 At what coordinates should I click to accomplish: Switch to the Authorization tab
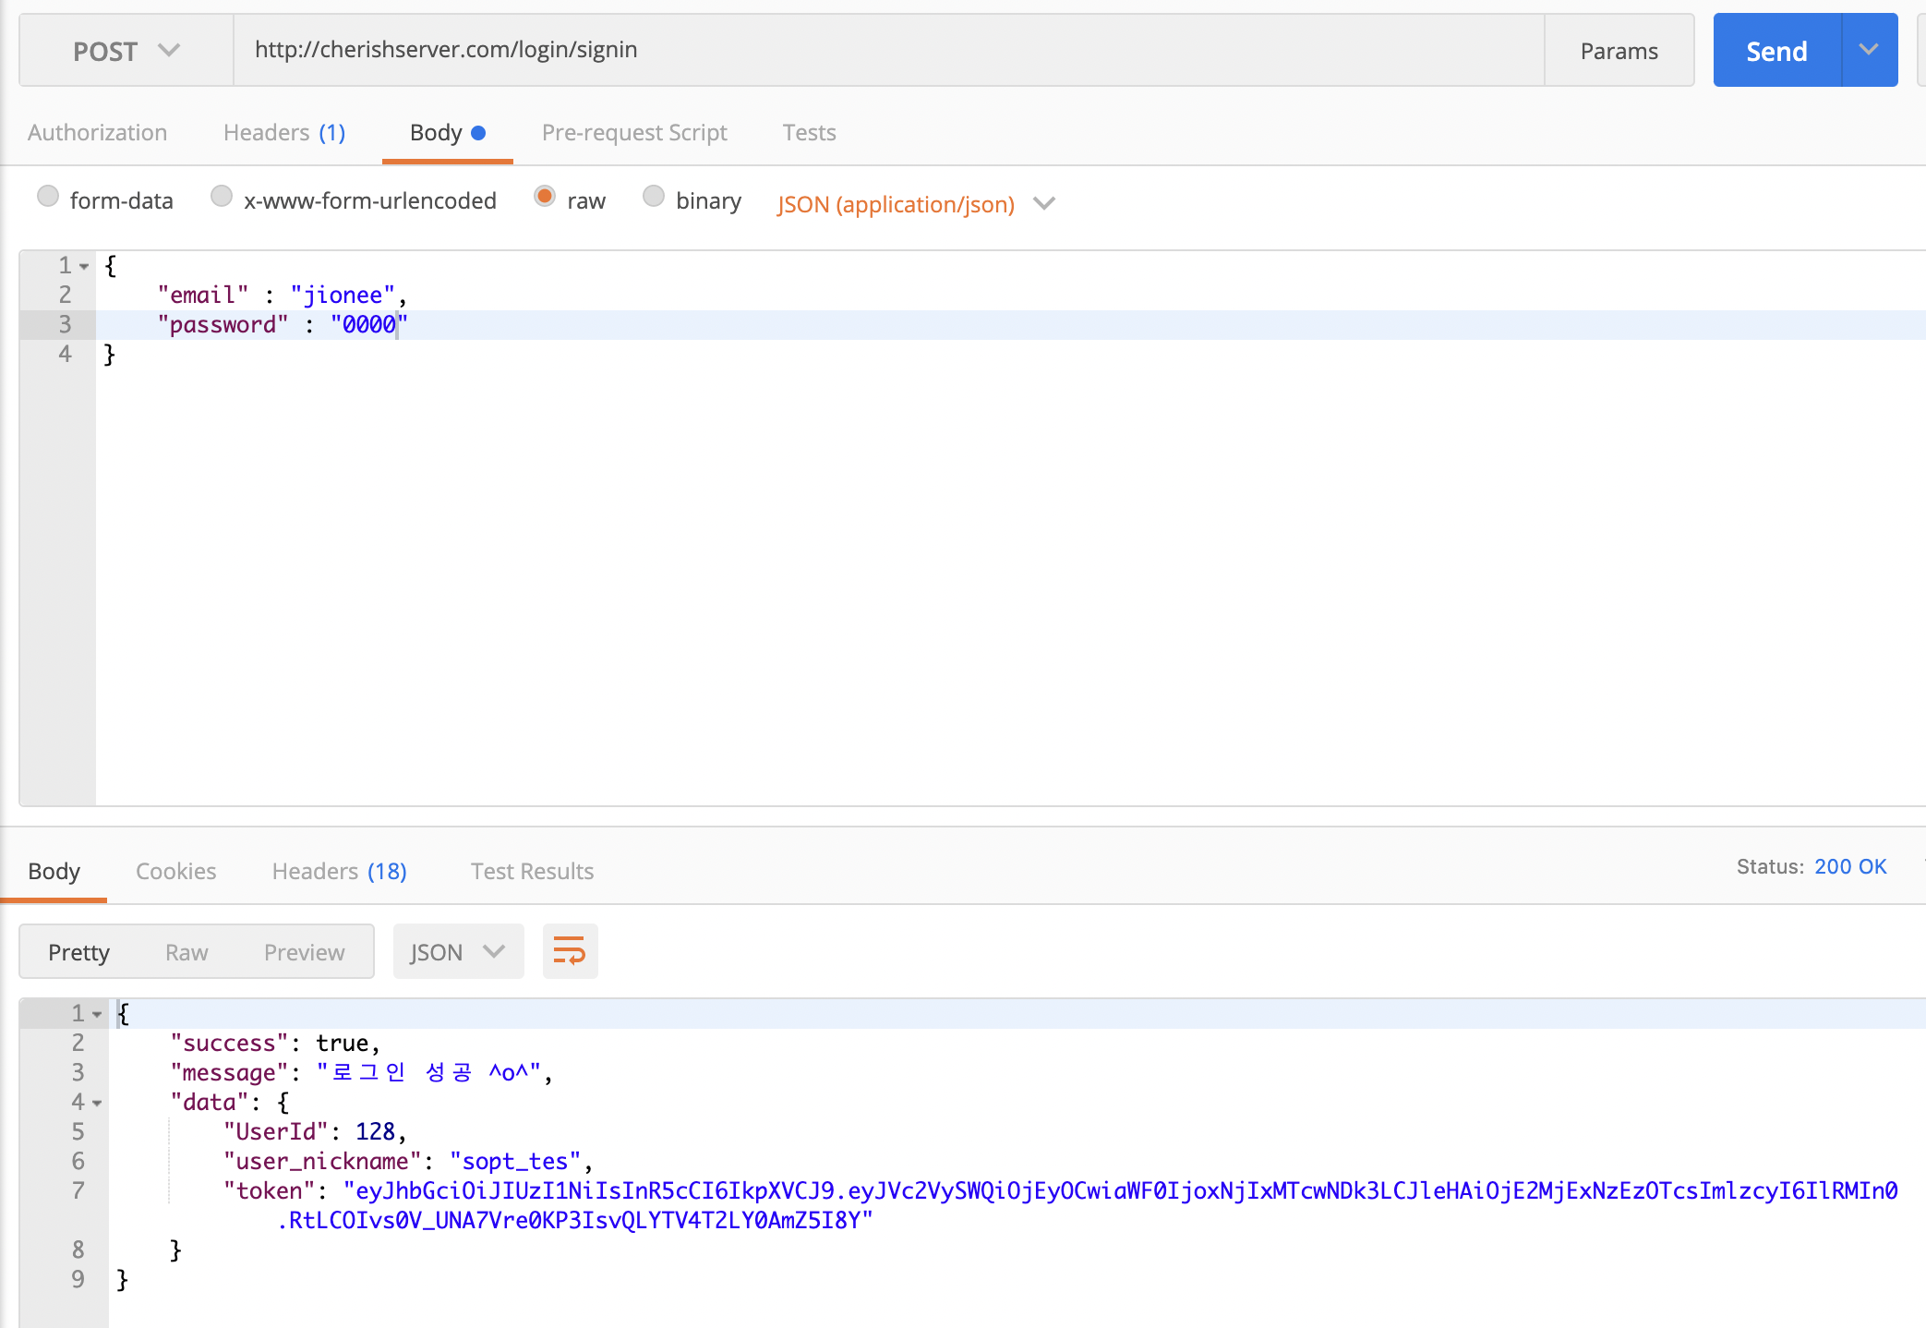97,132
